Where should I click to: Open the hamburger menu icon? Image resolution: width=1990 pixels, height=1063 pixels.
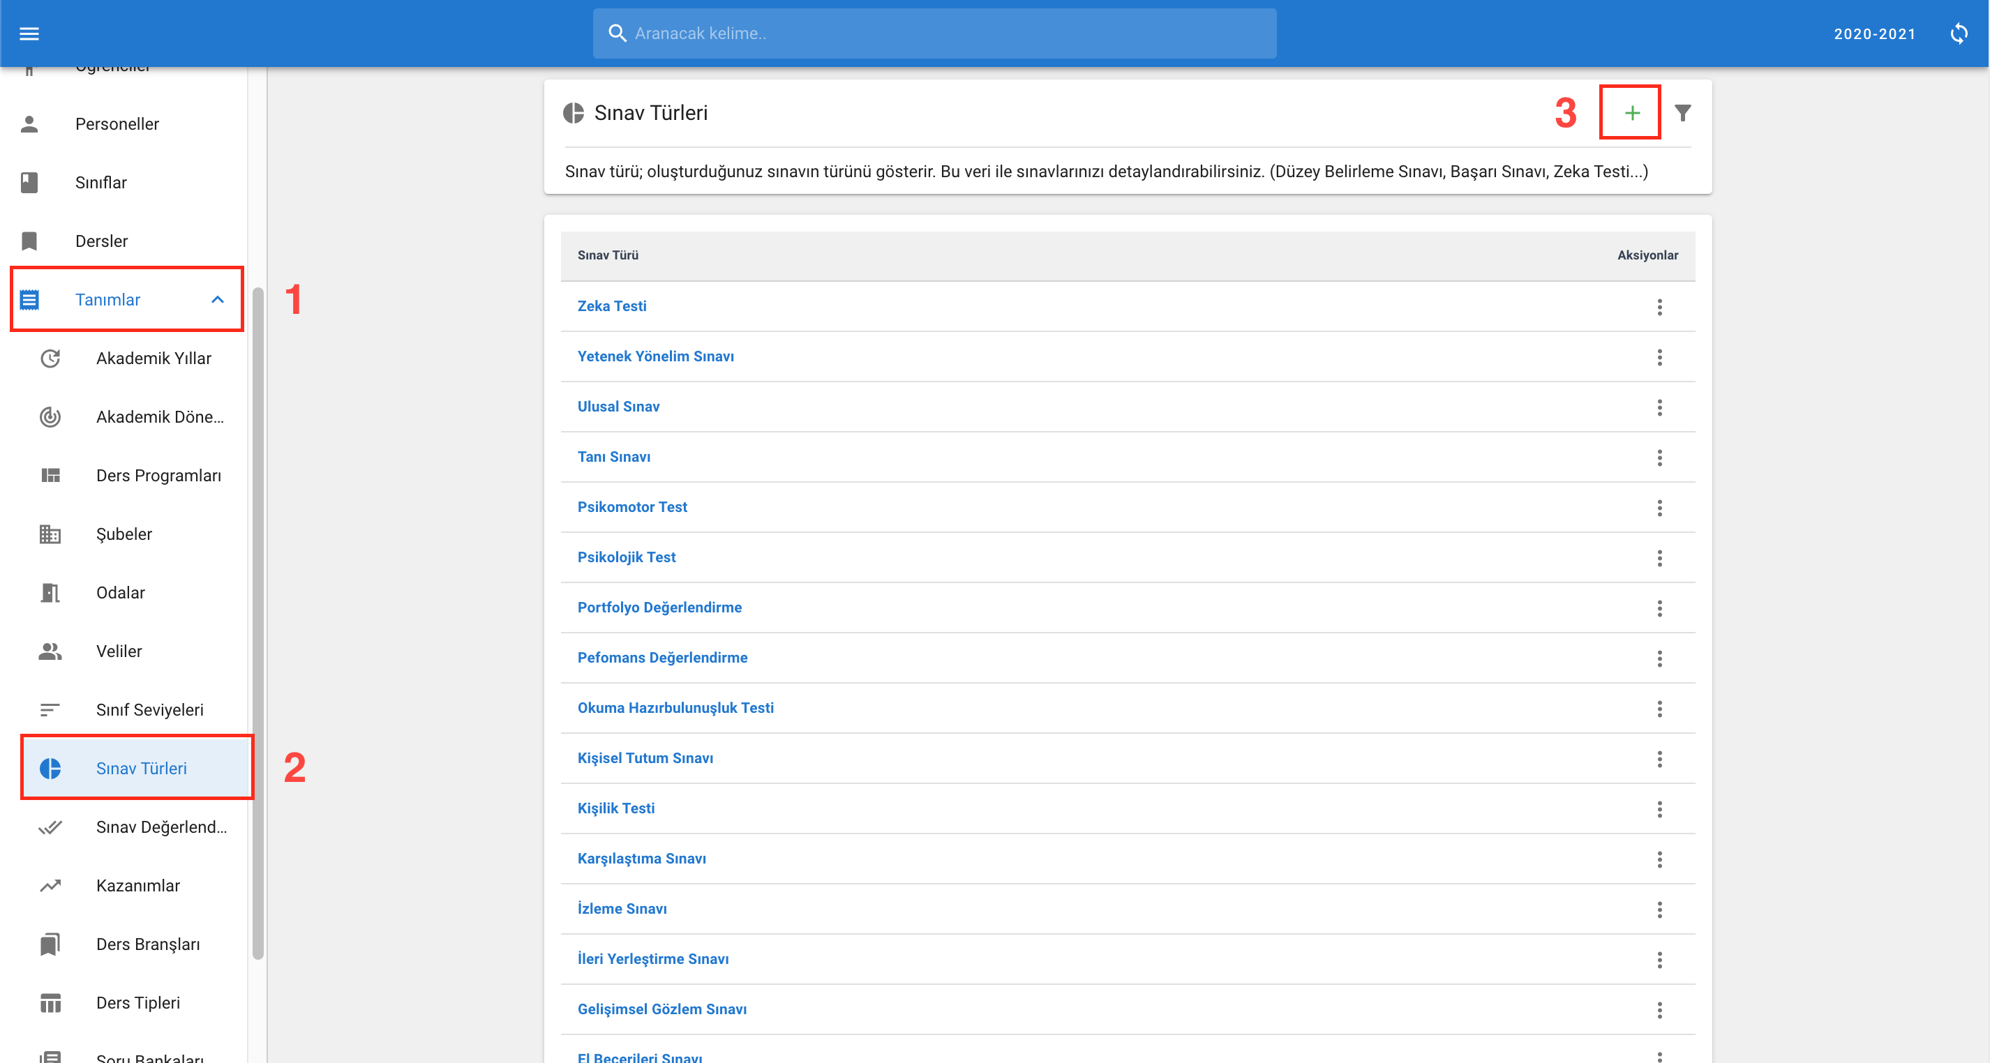[x=29, y=33]
